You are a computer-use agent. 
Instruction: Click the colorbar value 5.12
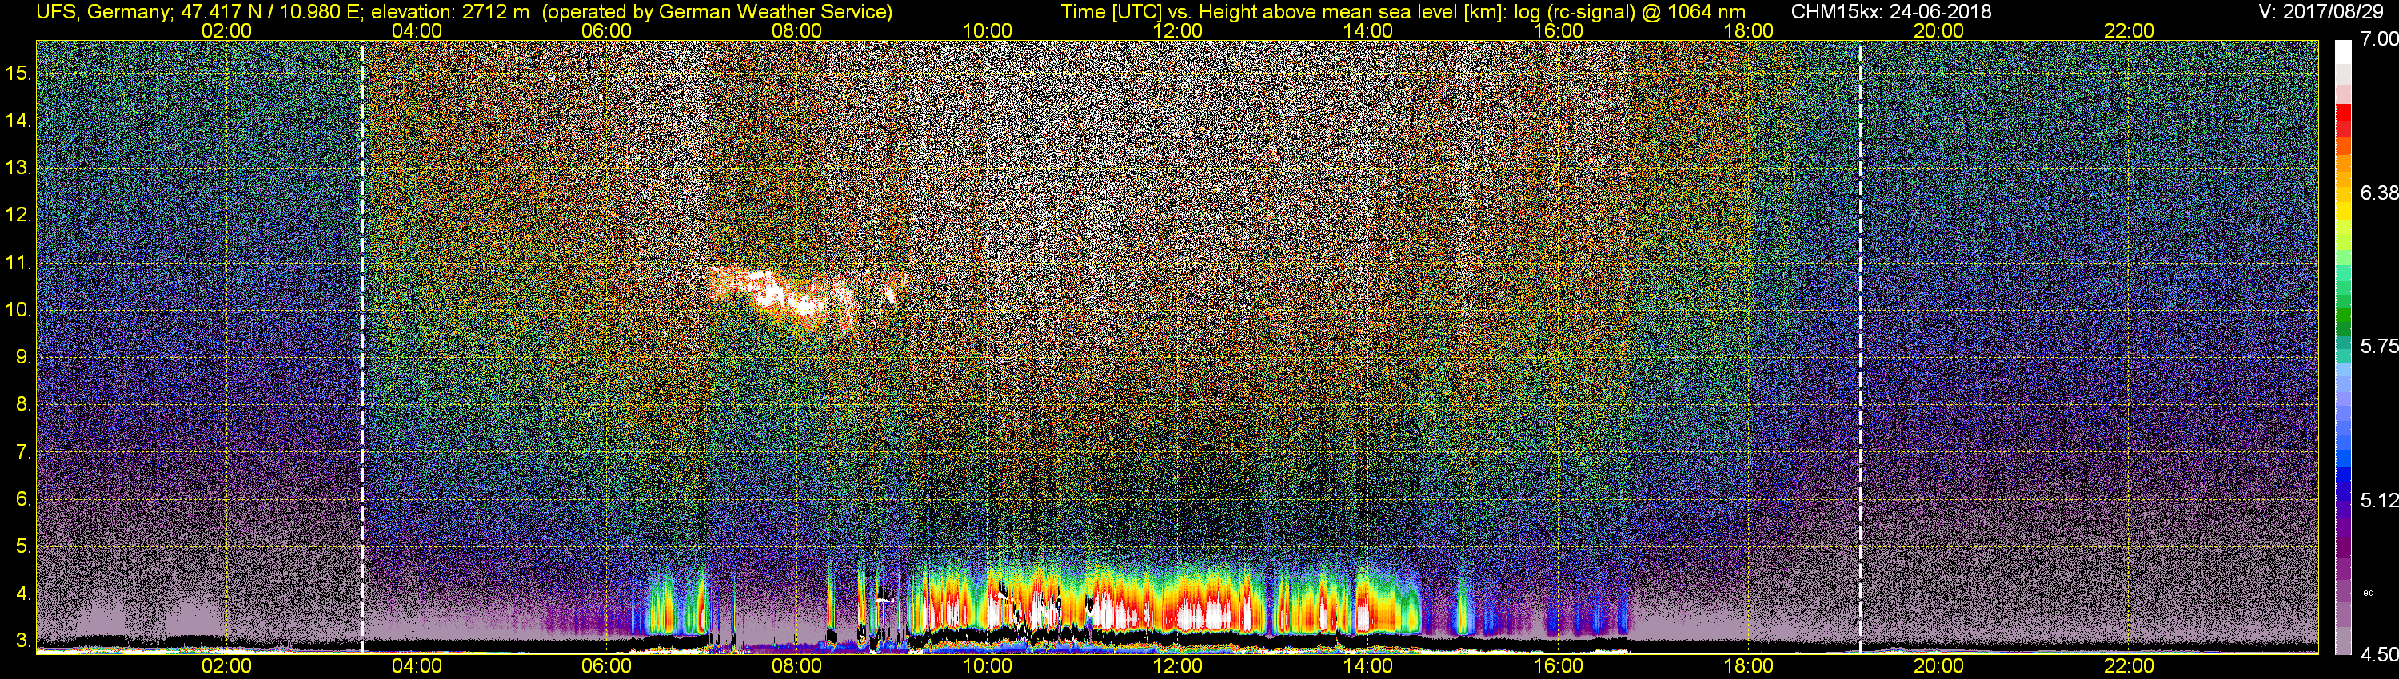click(x=2380, y=500)
